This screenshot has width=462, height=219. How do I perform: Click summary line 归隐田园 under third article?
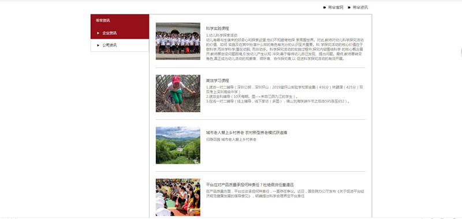pos(231,139)
